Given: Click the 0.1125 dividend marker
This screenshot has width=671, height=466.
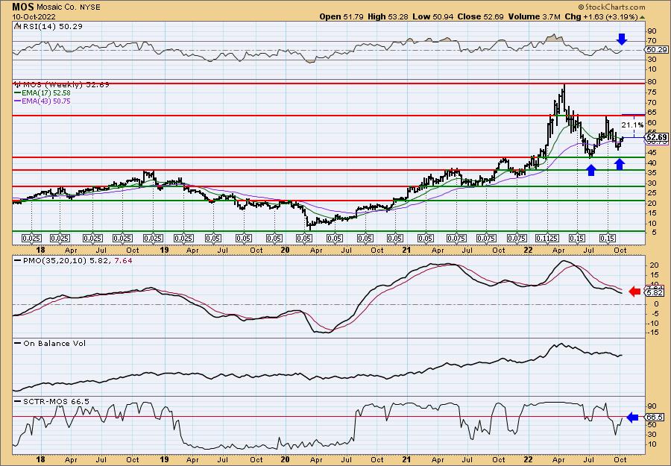Looking at the screenshot, I should coord(546,239).
